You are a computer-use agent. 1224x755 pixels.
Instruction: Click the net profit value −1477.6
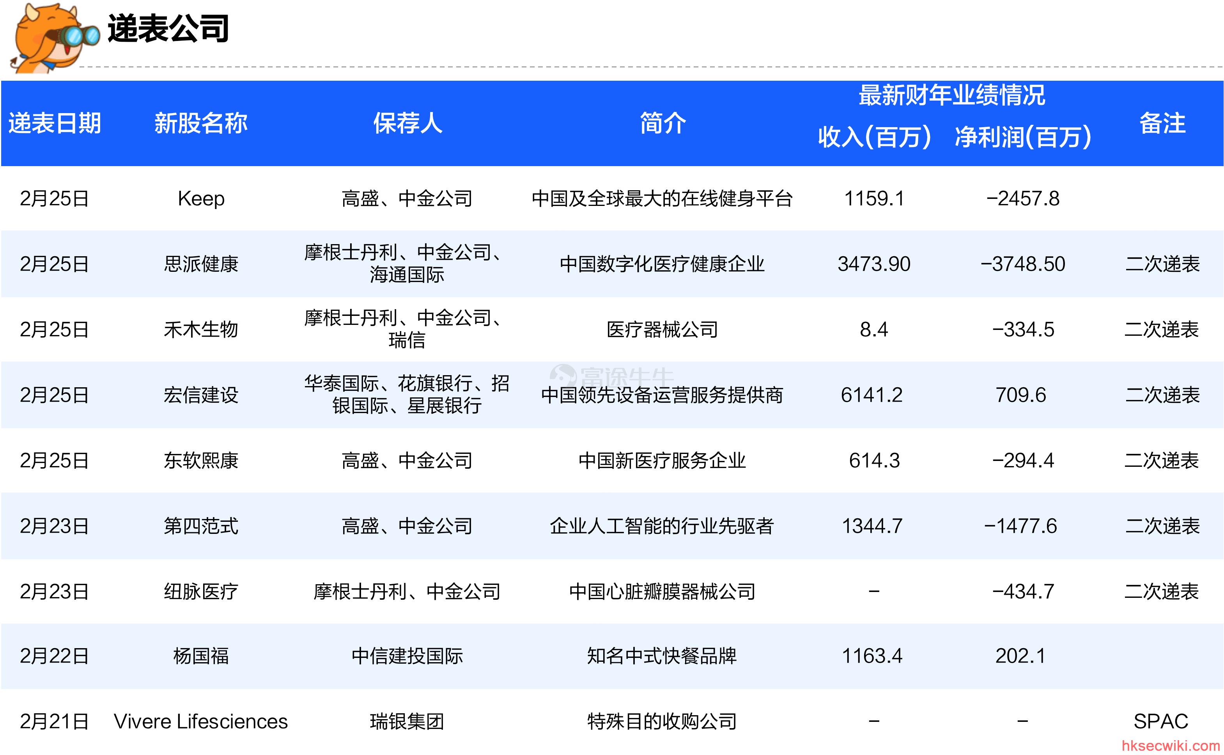(1021, 526)
